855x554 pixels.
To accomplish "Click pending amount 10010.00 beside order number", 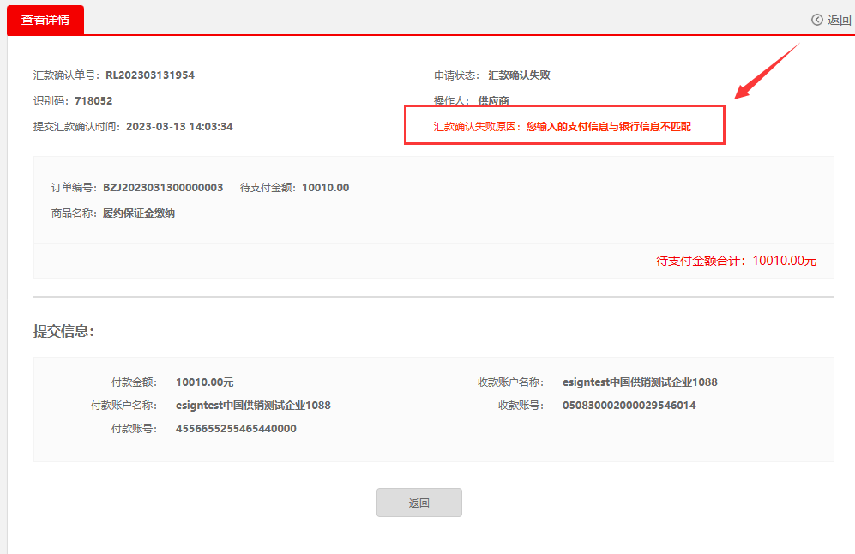I will (326, 188).
